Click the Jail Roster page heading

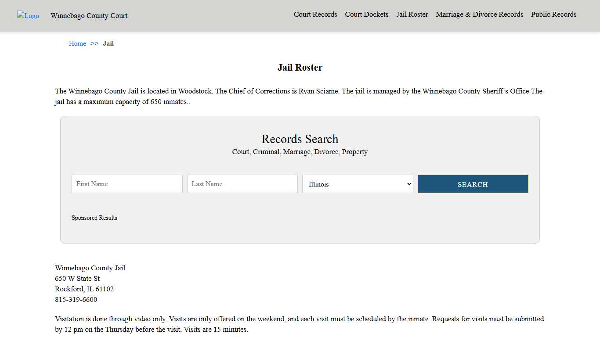coord(300,67)
